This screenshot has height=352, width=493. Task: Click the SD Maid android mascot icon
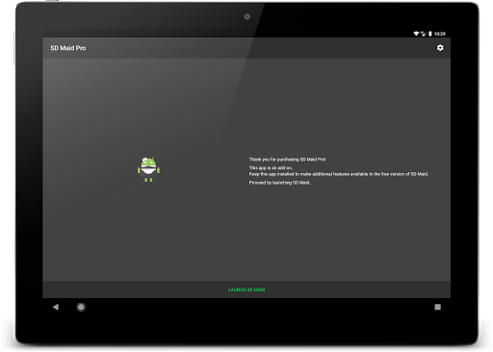(148, 169)
